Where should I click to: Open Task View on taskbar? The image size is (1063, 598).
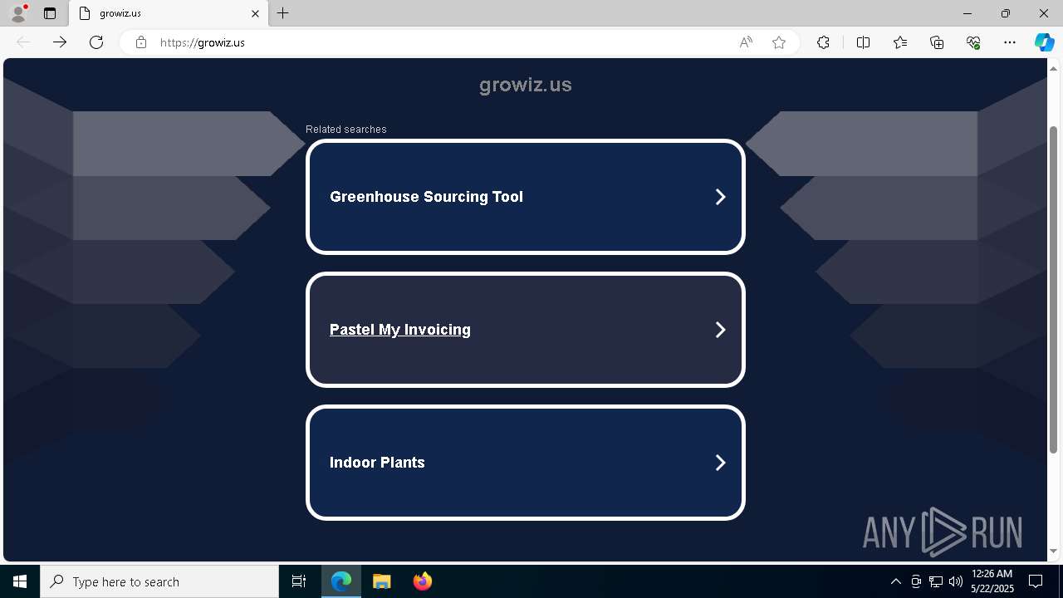[x=299, y=581]
